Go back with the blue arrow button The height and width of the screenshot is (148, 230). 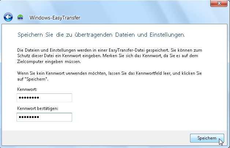pyautogui.click(x=8, y=17)
